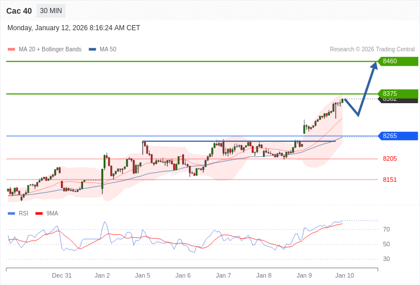Click the RSI 30 axis value
The height and width of the screenshot is (285, 420).
click(x=386, y=259)
